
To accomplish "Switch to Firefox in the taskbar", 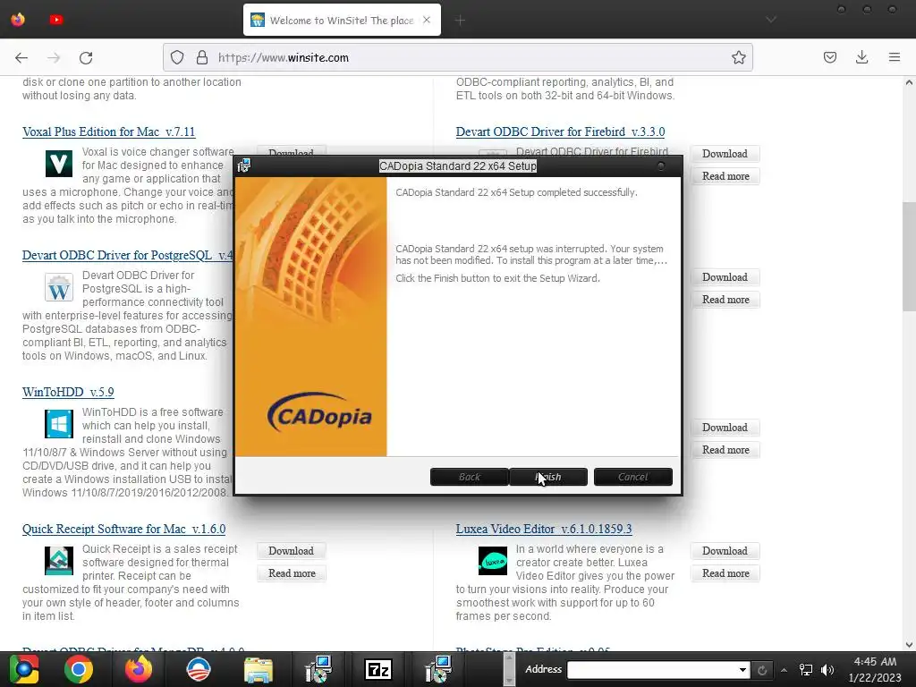I will (x=139, y=669).
